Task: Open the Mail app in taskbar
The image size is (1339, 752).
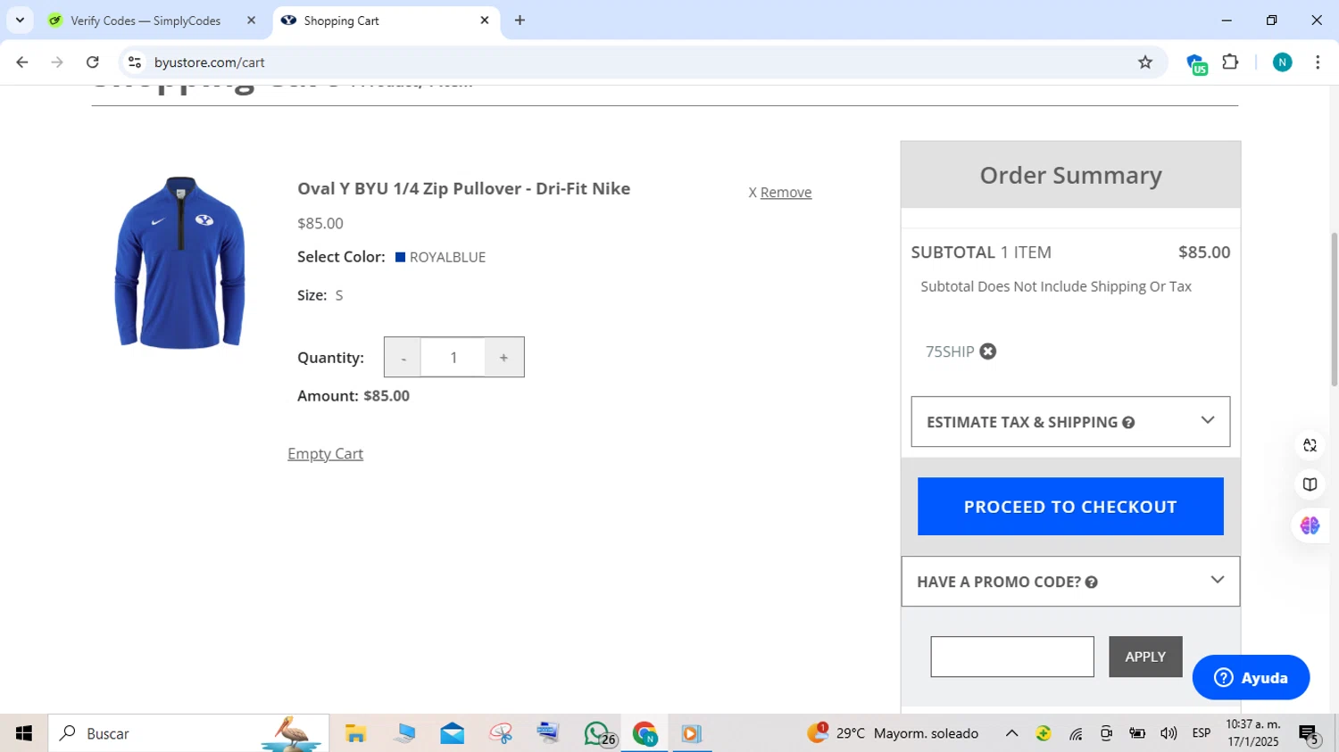Action: point(452,733)
